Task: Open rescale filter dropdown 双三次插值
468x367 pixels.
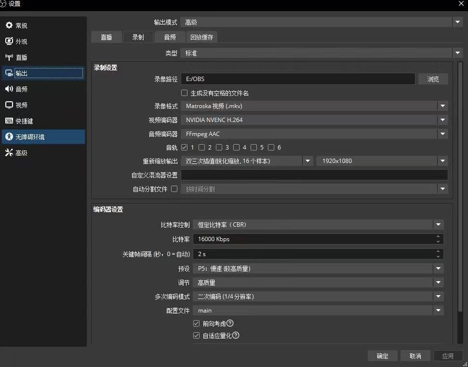Action: pyautogui.click(x=247, y=161)
